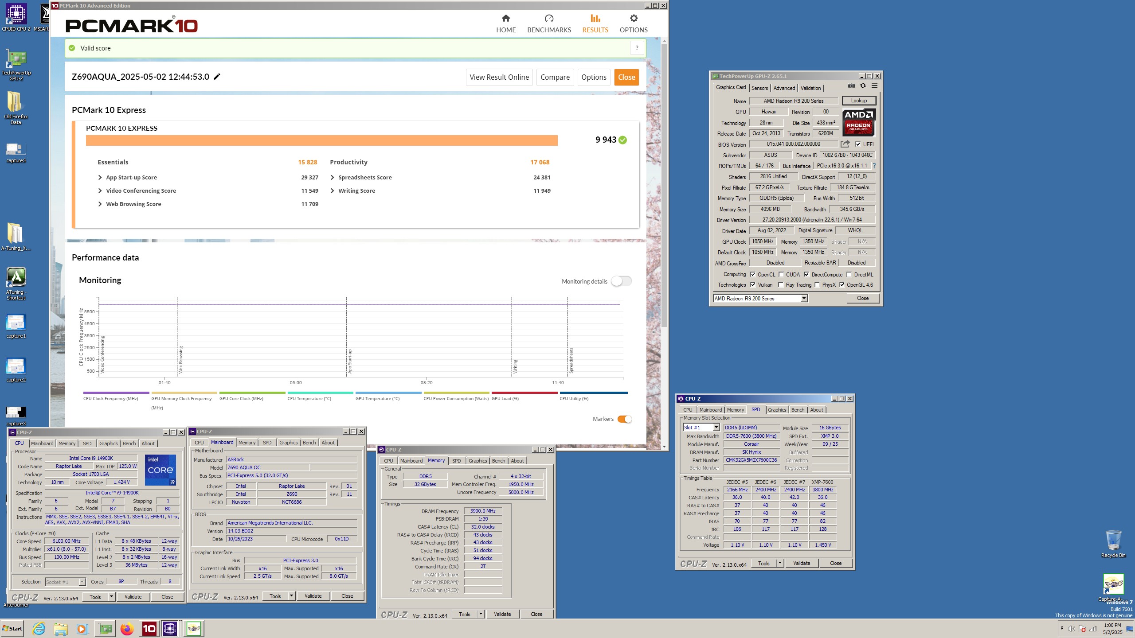Toggle the Markers switch off
The height and width of the screenshot is (638, 1135).
pos(624,419)
